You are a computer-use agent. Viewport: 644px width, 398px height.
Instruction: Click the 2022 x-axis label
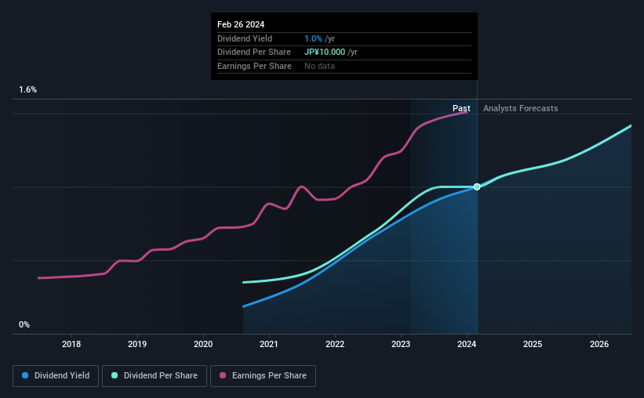pos(335,344)
